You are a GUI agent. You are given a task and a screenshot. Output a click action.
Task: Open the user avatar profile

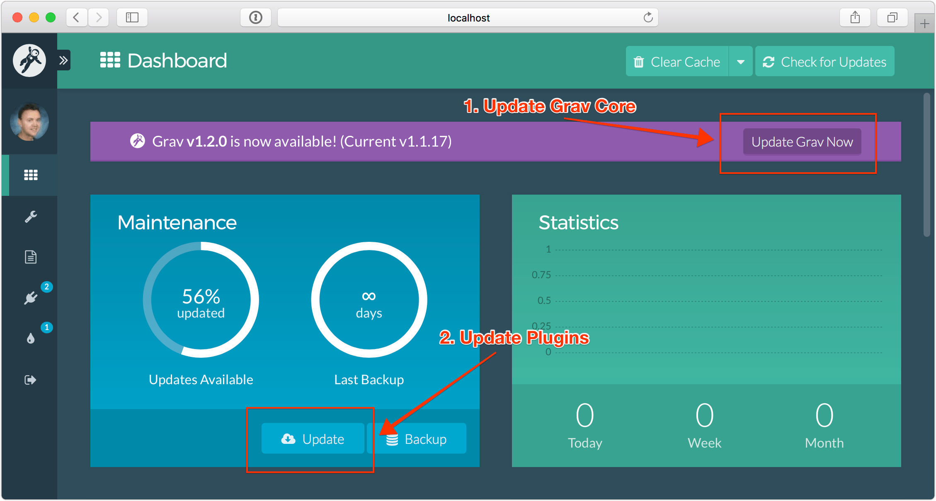[x=29, y=122]
